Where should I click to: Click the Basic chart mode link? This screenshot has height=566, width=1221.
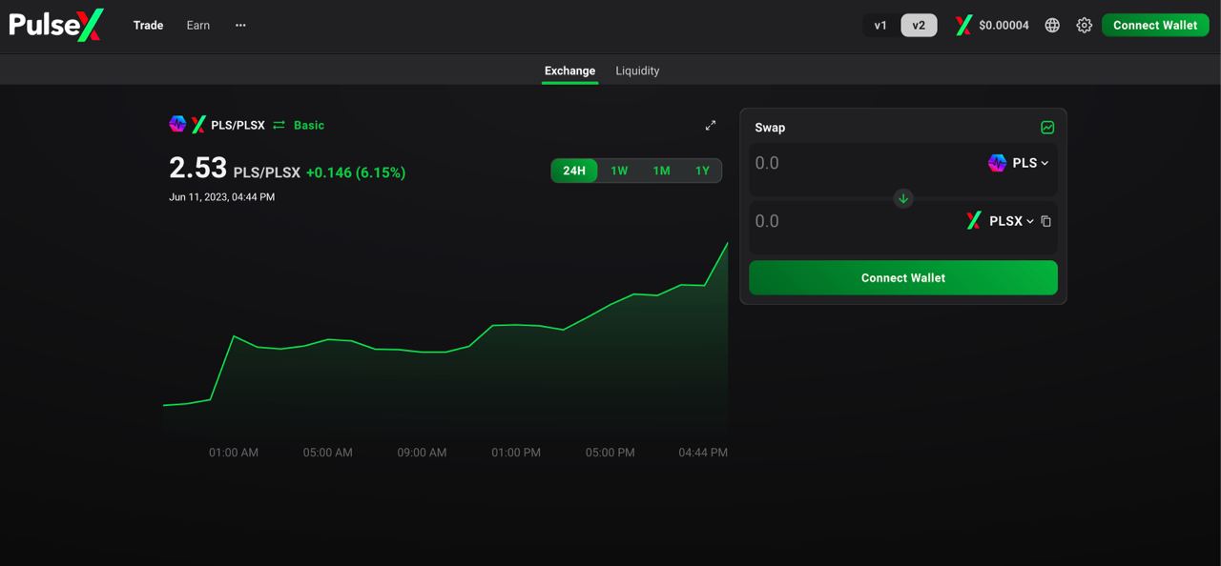(x=309, y=125)
